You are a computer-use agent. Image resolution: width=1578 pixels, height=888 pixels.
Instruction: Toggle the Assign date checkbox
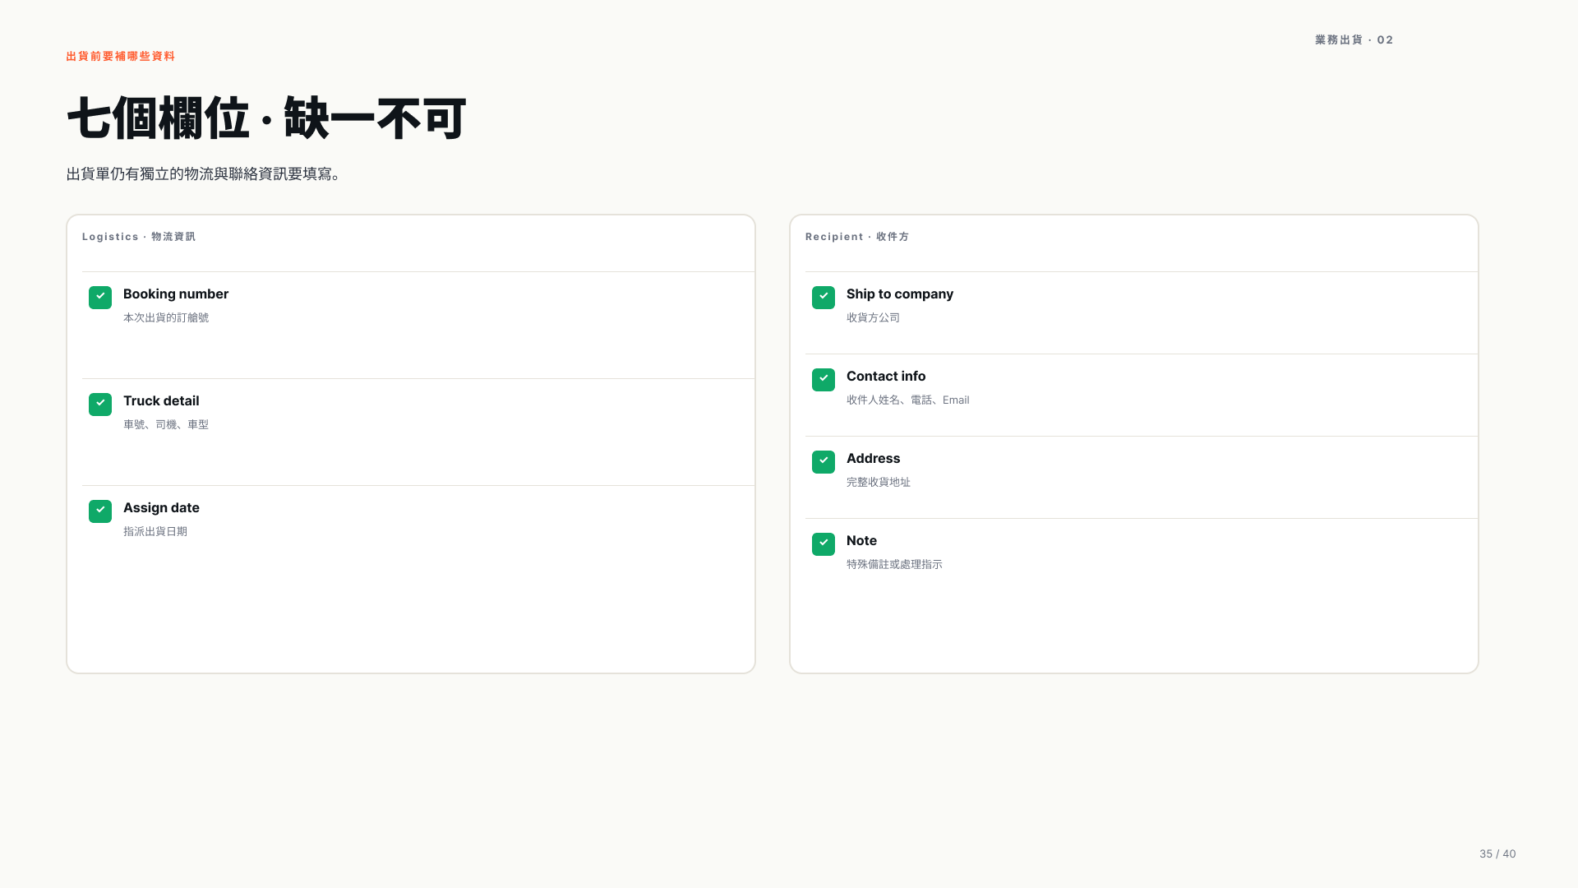[x=100, y=511]
